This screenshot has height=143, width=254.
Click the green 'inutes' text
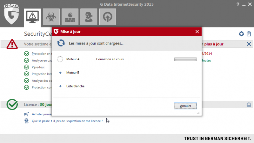206,61
